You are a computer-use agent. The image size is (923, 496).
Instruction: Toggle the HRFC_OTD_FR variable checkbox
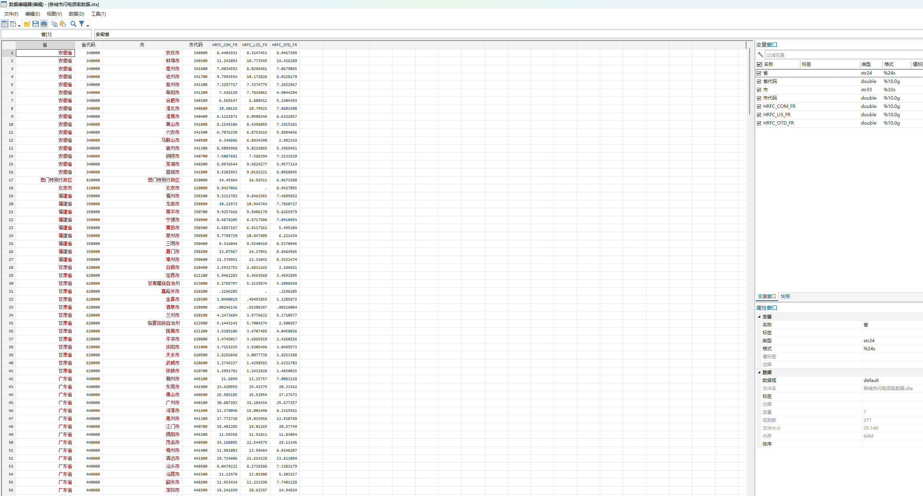[759, 123]
